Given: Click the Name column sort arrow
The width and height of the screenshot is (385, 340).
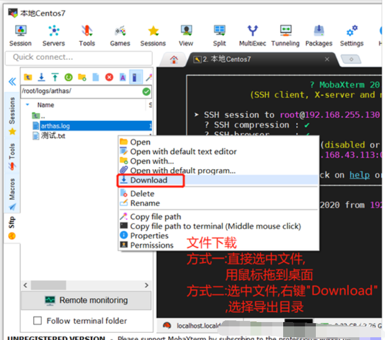Looking at the screenshot, I should pos(28,104).
